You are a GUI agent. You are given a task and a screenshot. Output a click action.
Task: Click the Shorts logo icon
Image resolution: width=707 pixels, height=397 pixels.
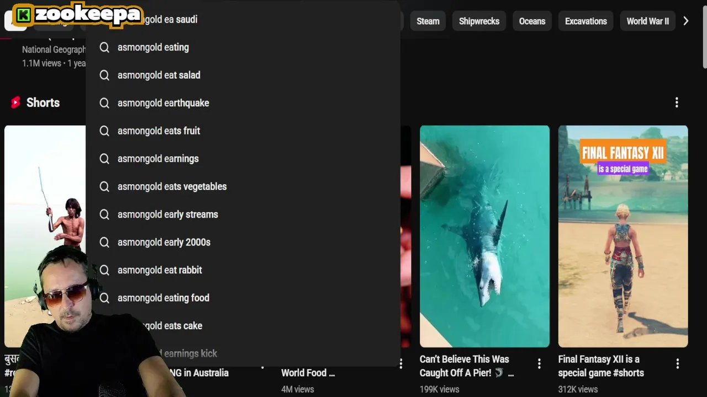click(x=15, y=103)
